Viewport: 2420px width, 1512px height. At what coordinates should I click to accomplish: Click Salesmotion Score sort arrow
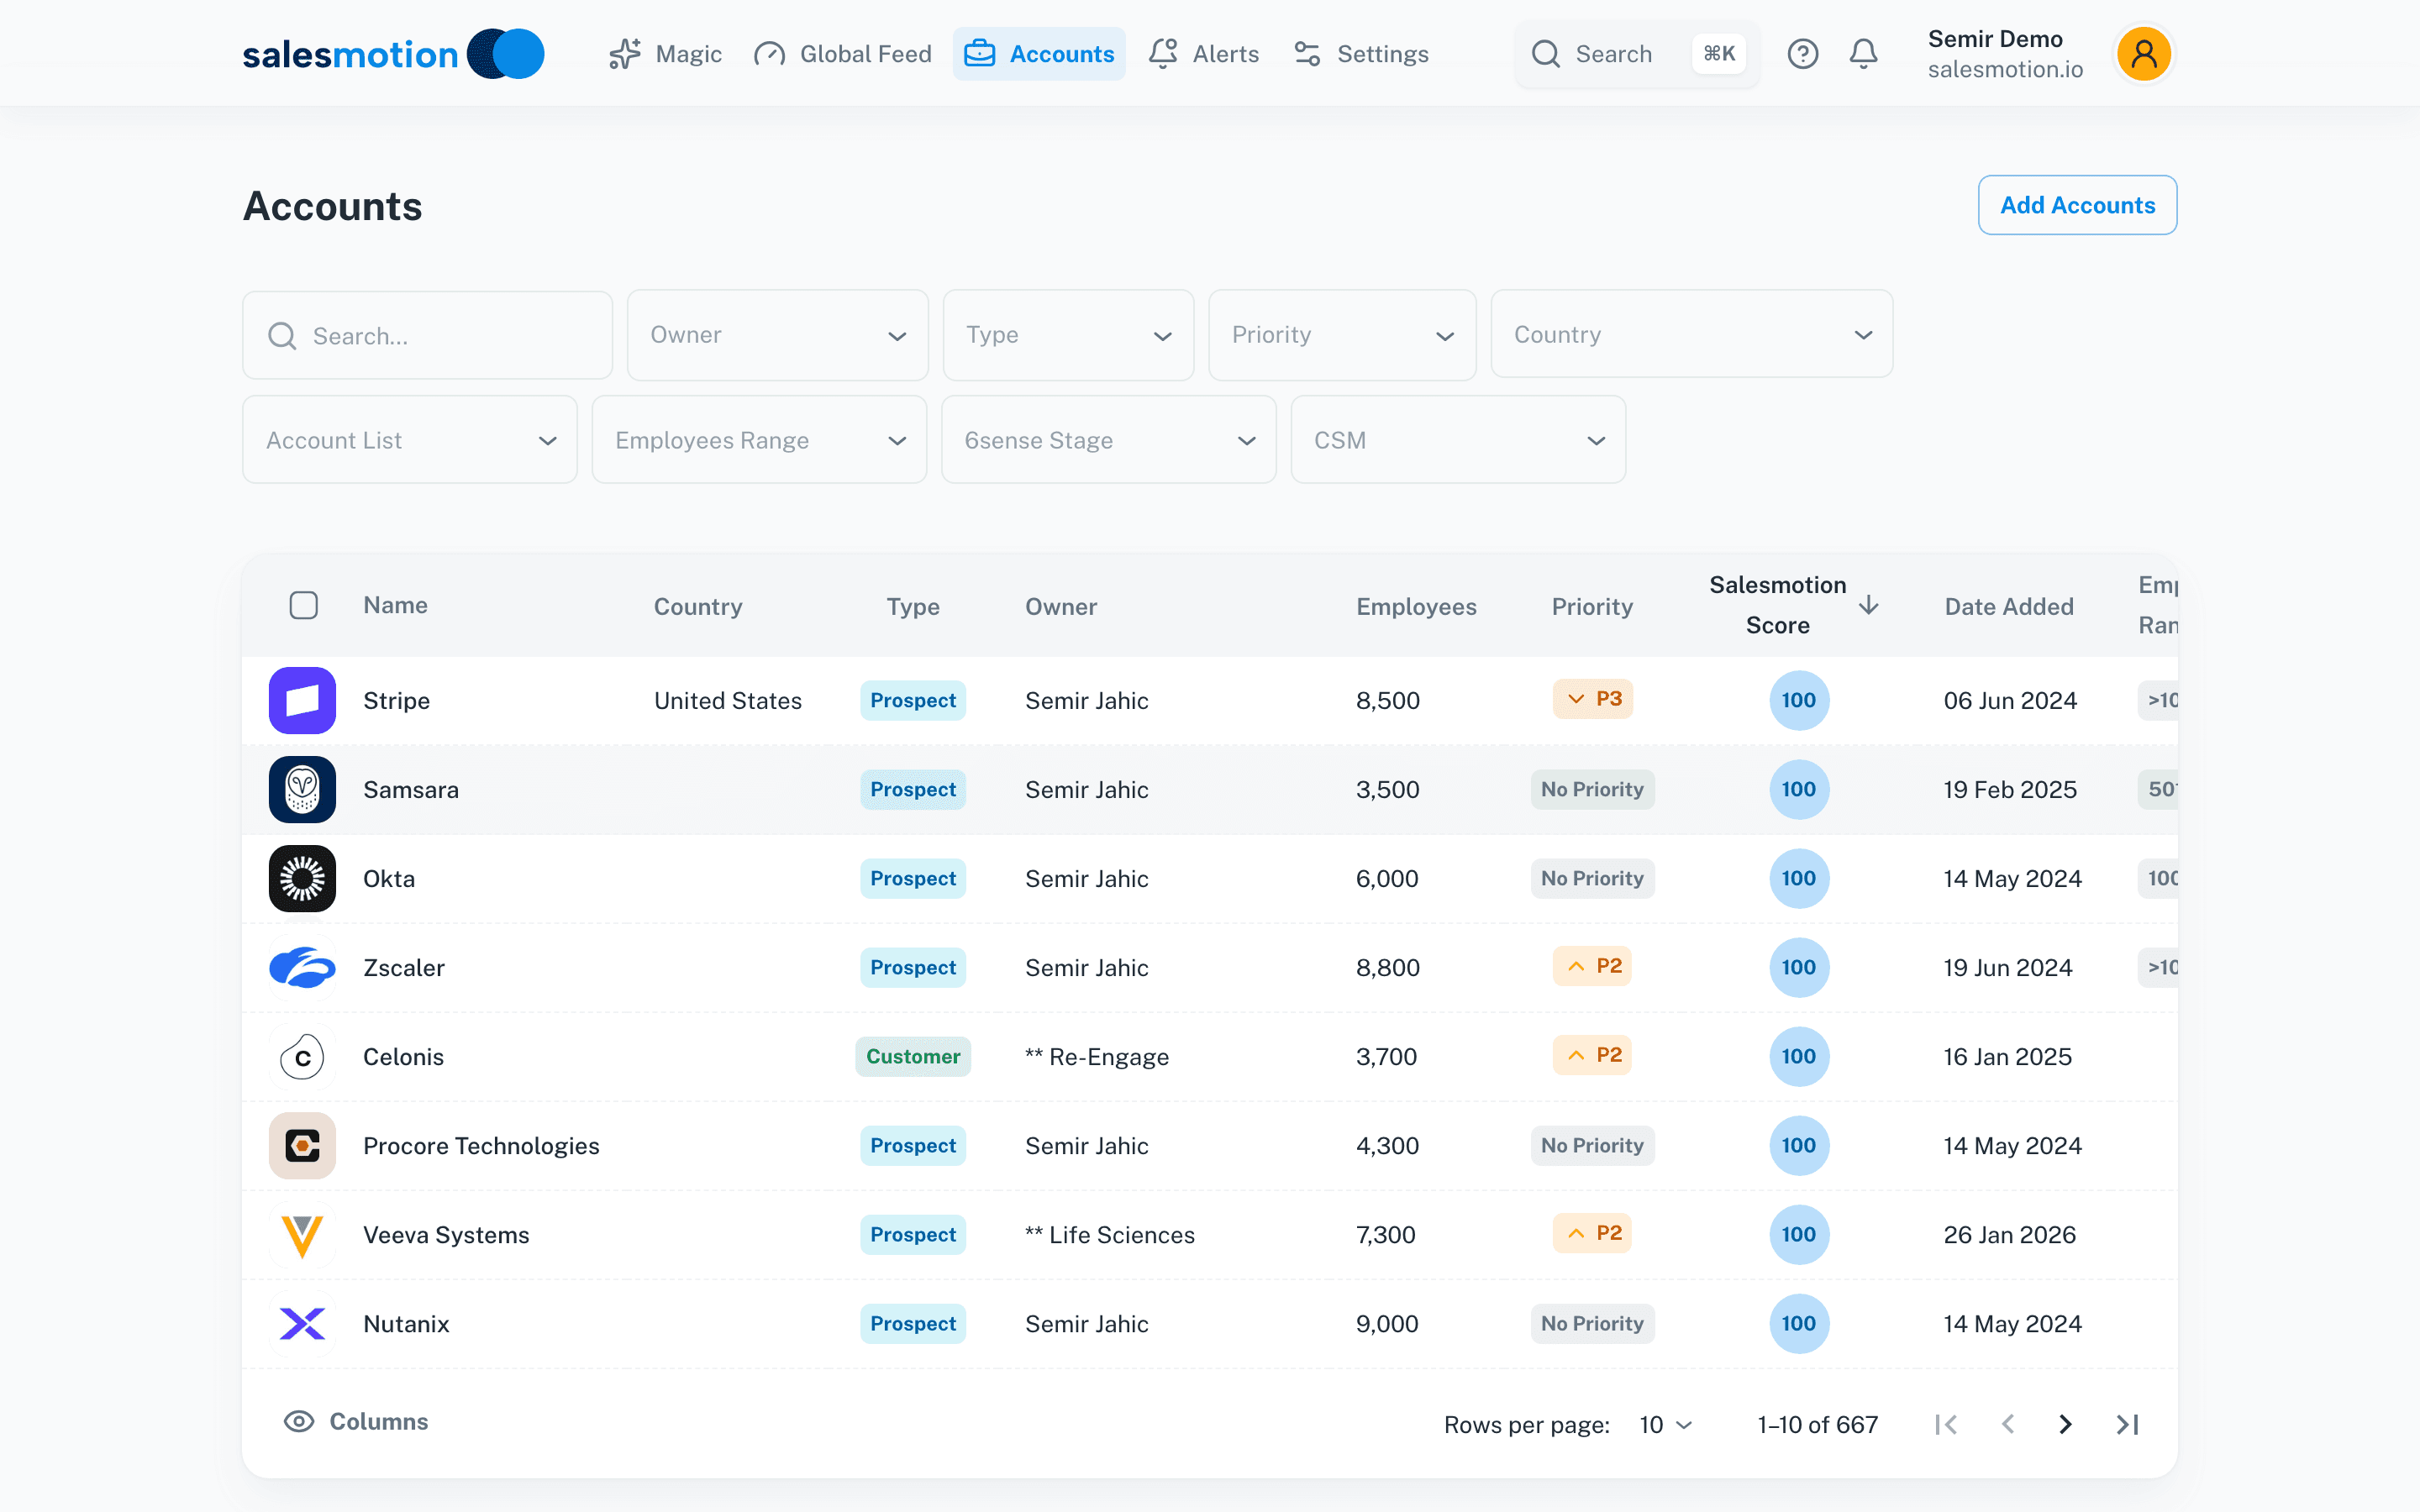1868,605
